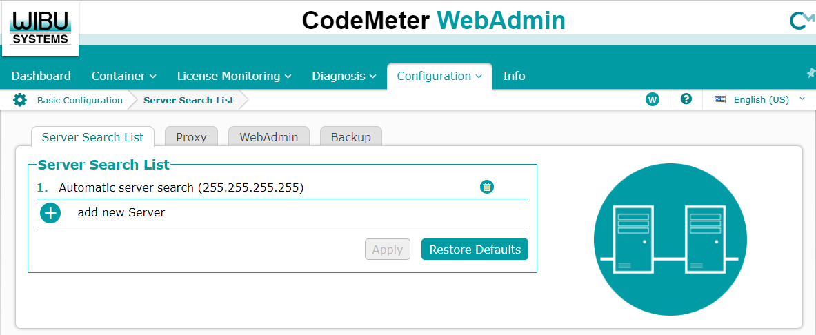This screenshot has width=816, height=335.
Task: Click the CodeMeter logo icon at top right
Action: click(801, 21)
